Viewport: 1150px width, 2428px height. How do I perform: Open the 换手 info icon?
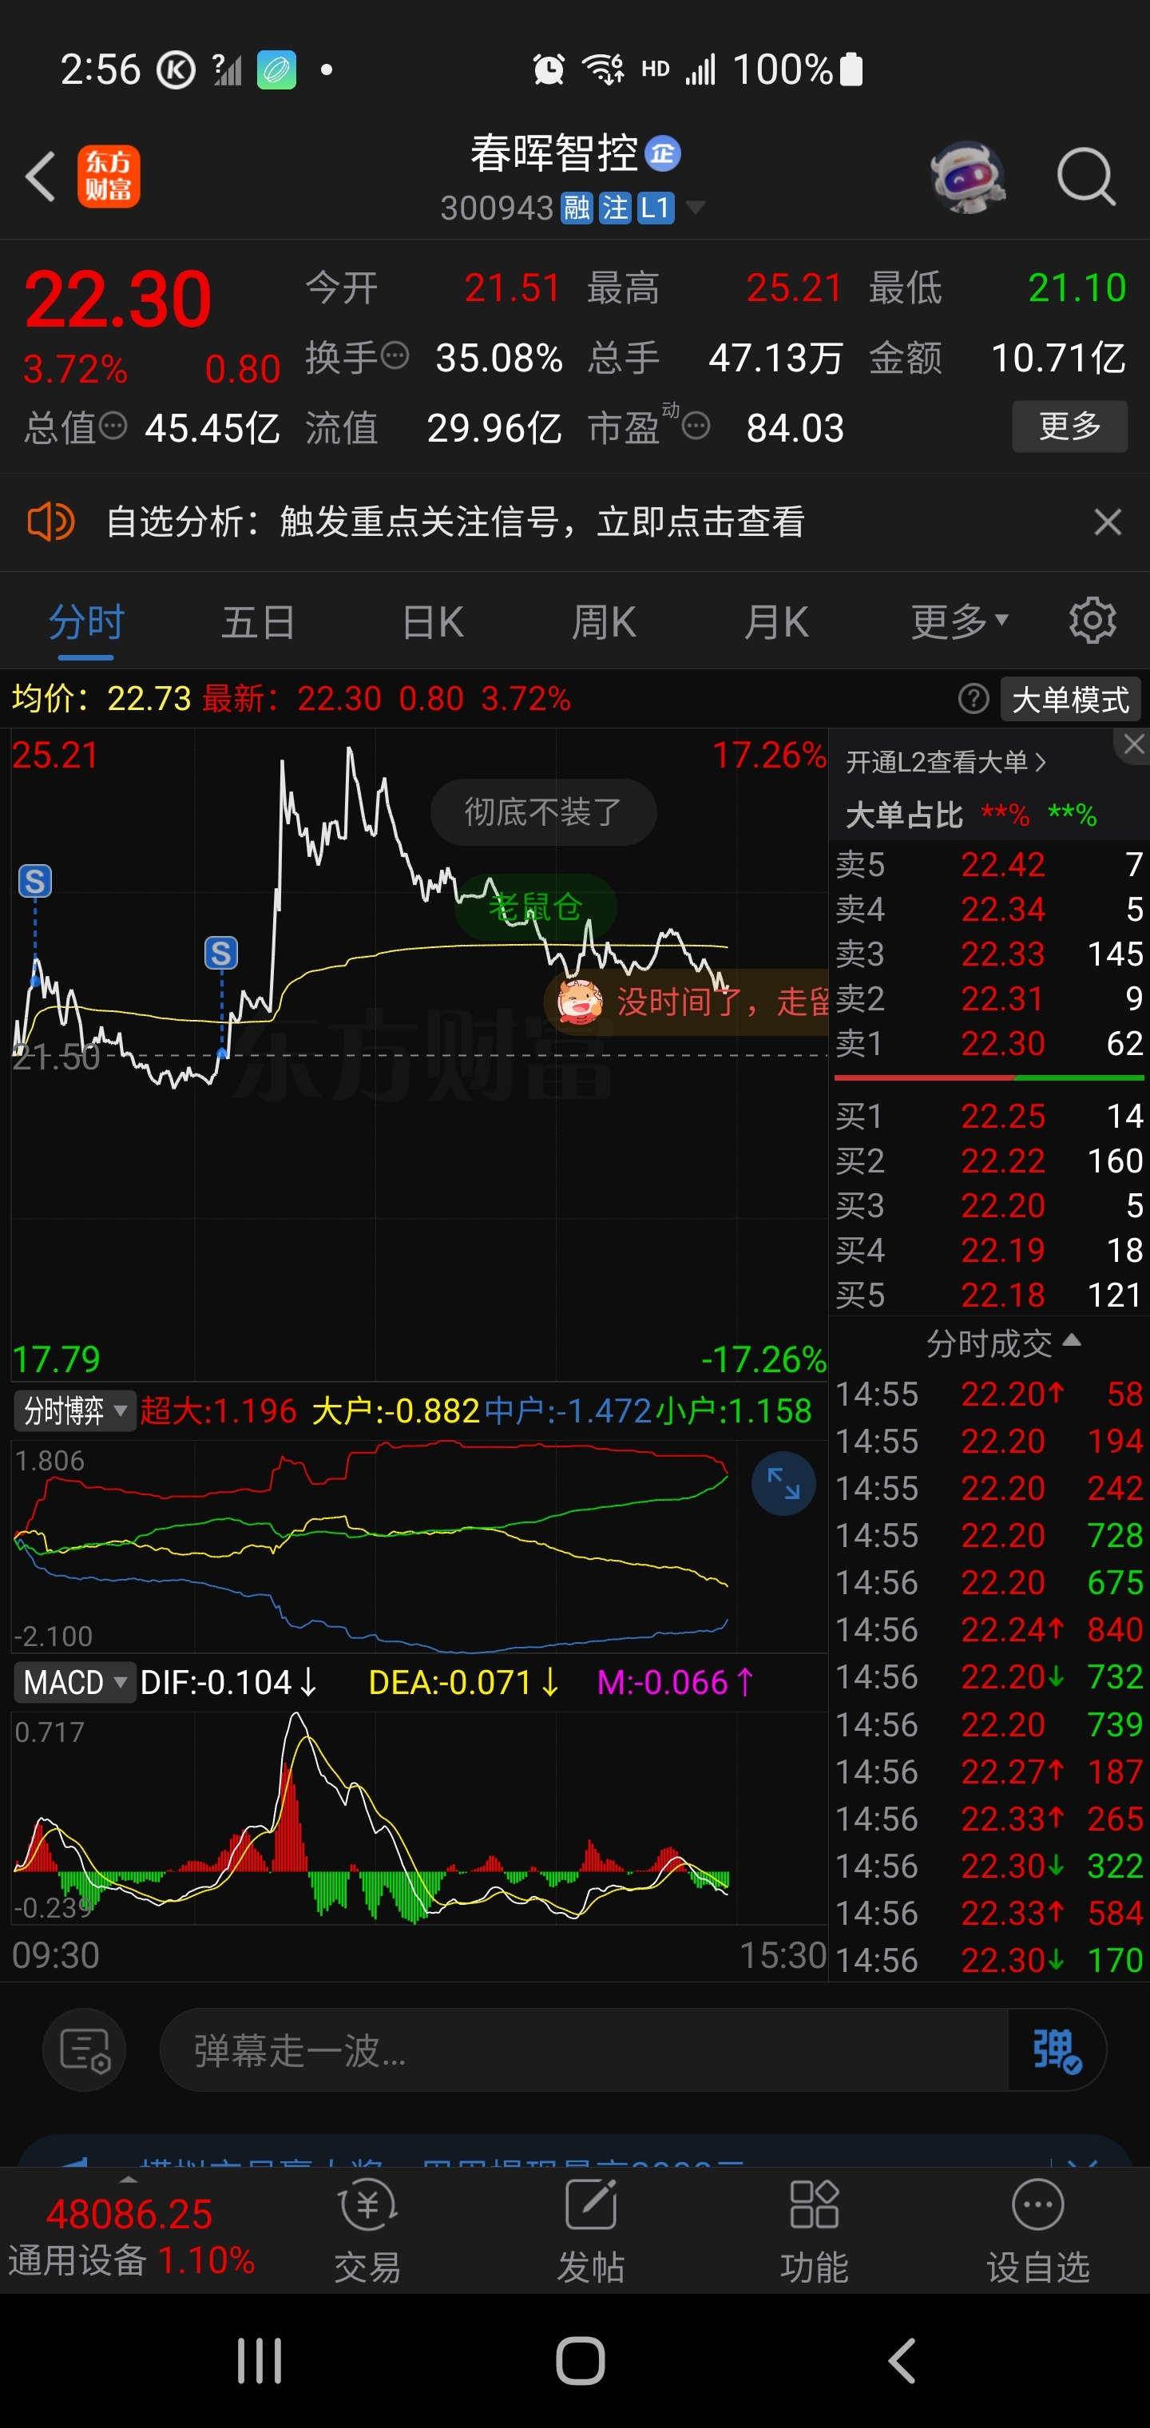(395, 356)
